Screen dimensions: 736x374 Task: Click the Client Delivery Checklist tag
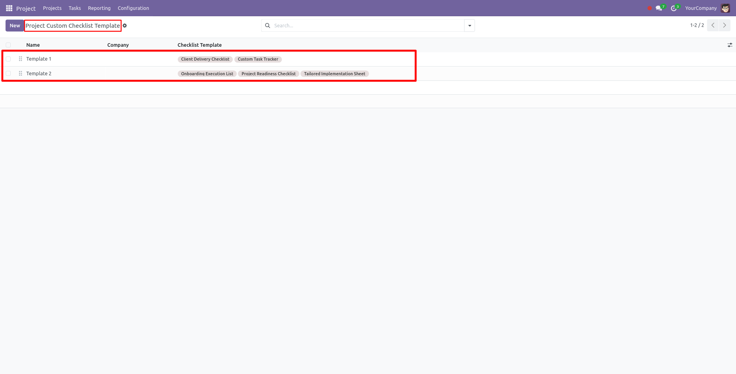[205, 59]
